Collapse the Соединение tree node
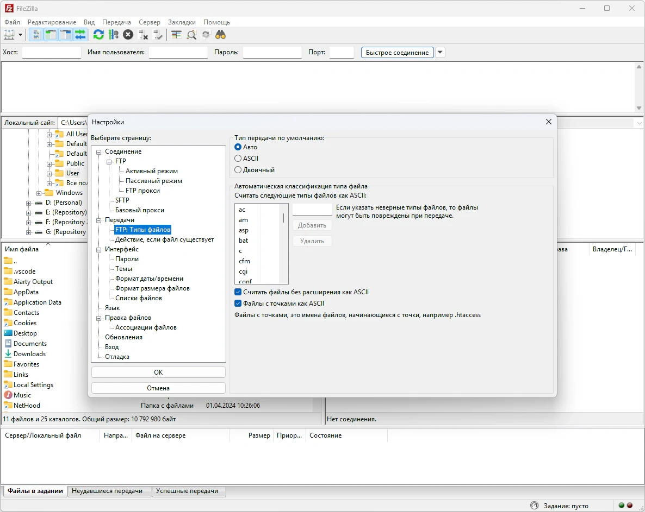This screenshot has width=645, height=512. 99,152
